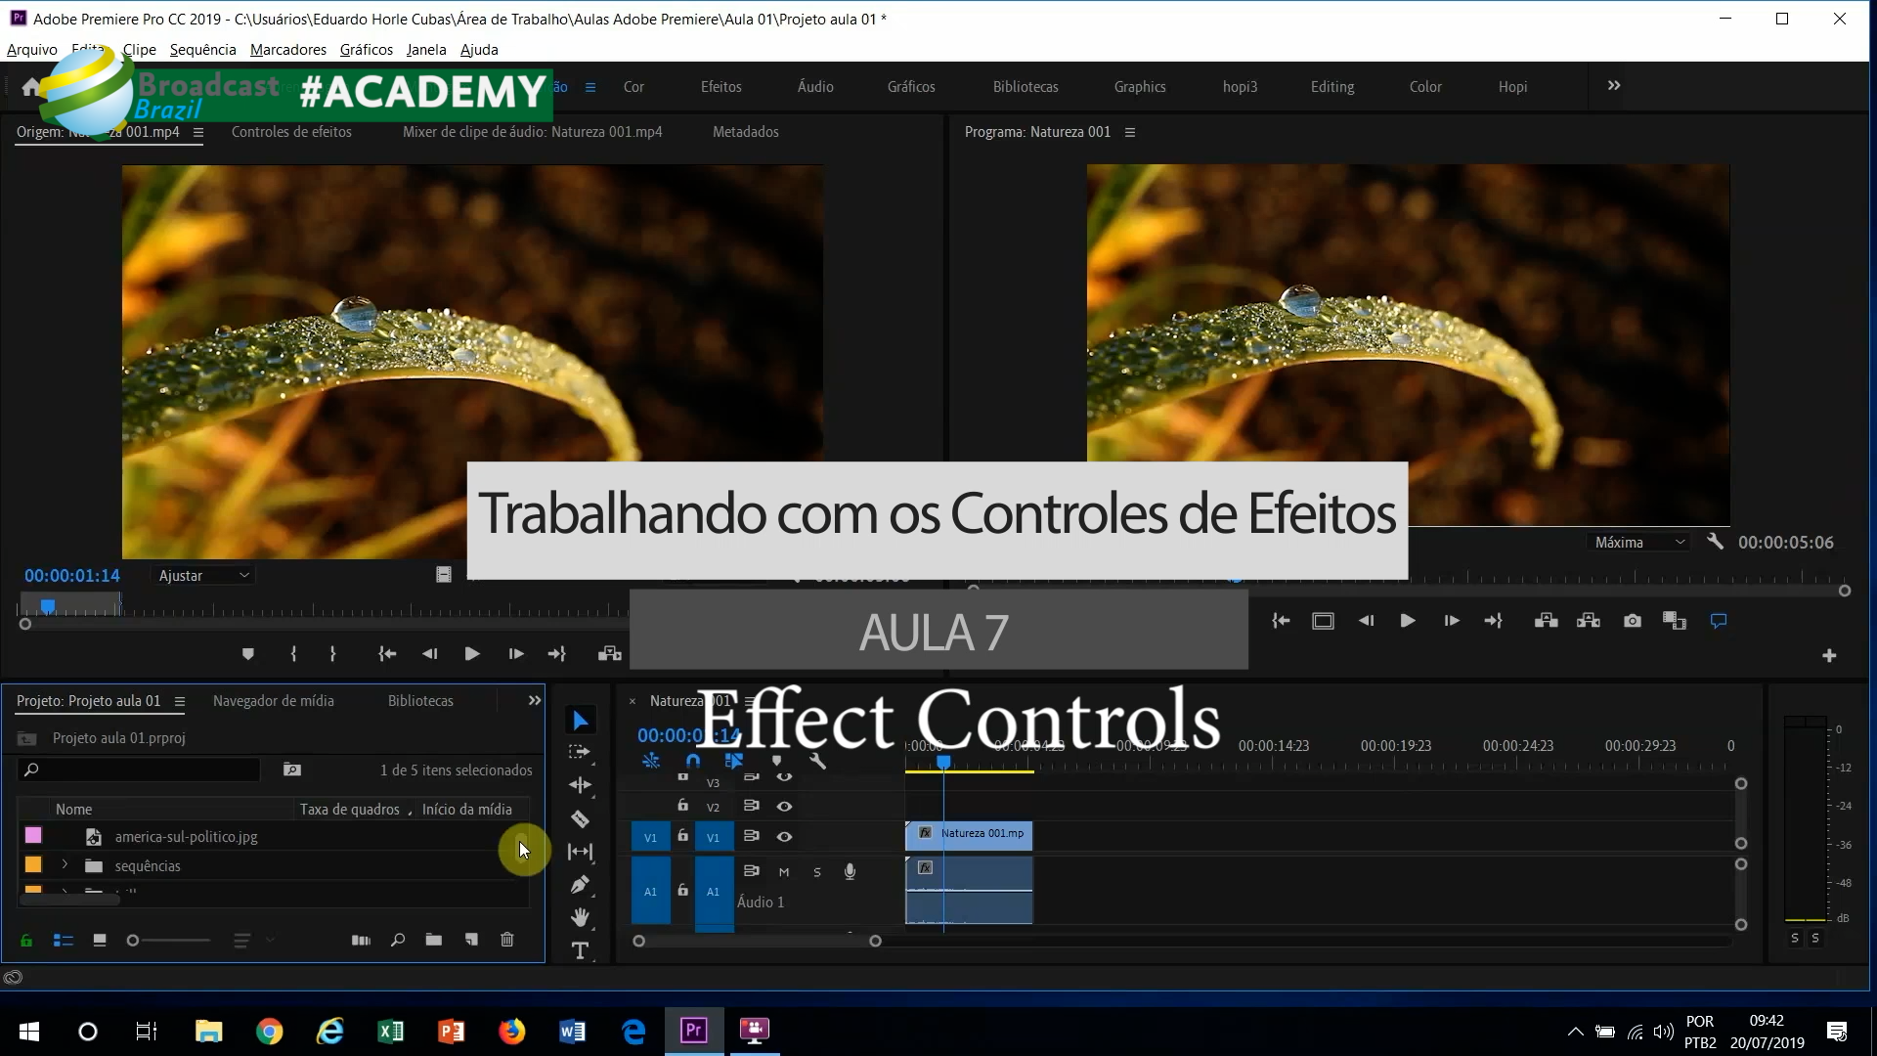This screenshot has width=1877, height=1056.
Task: Open the Máxima playback resolution dropdown
Action: (x=1639, y=543)
